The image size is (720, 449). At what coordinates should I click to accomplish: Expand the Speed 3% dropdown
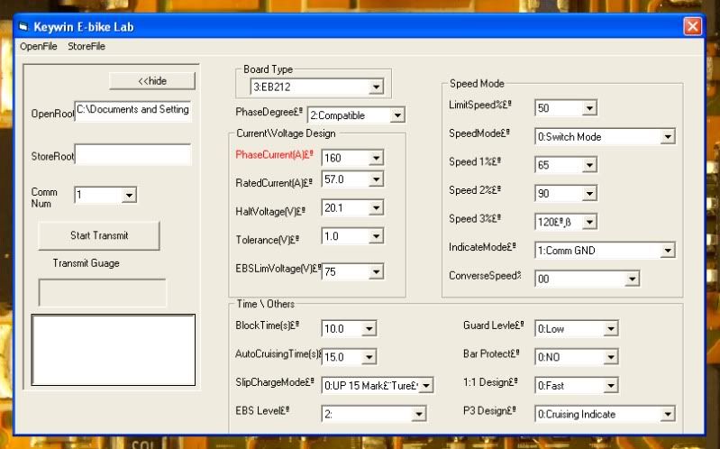click(589, 222)
